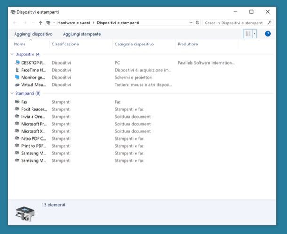Open the view options dropdown arrow
The height and width of the screenshot is (234, 287).
click(255, 34)
